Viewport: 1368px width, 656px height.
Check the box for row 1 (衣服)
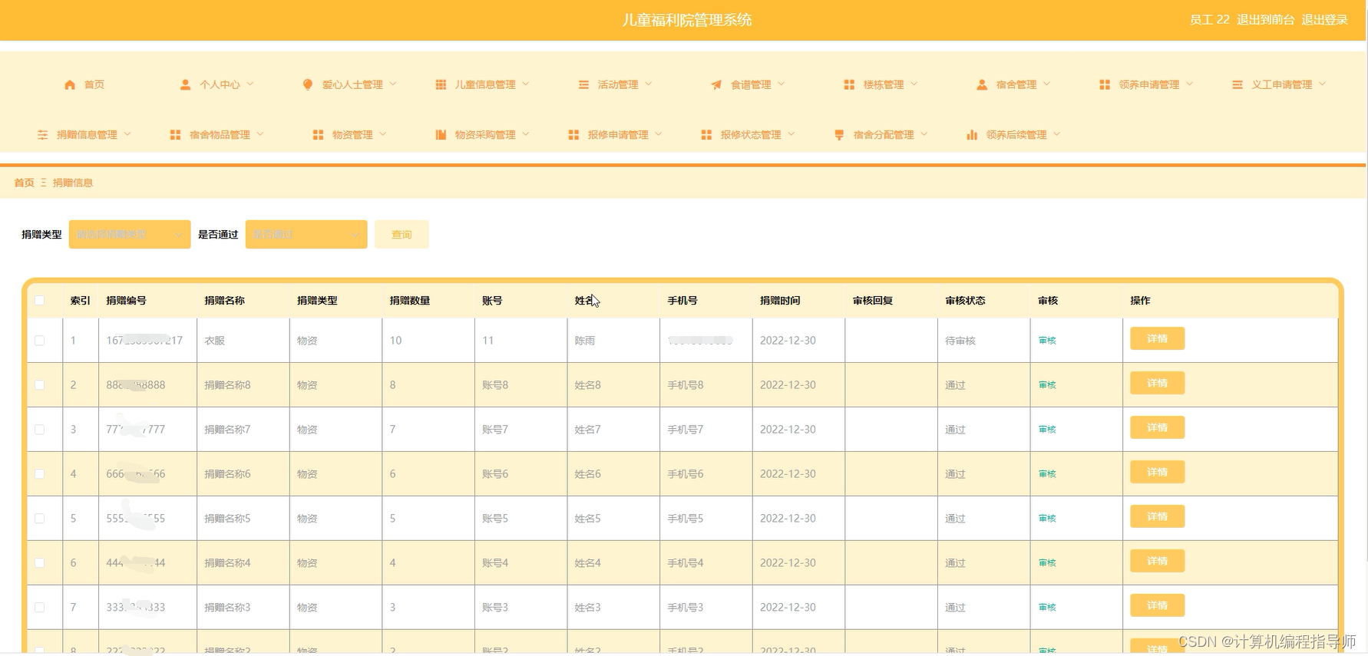coord(40,341)
